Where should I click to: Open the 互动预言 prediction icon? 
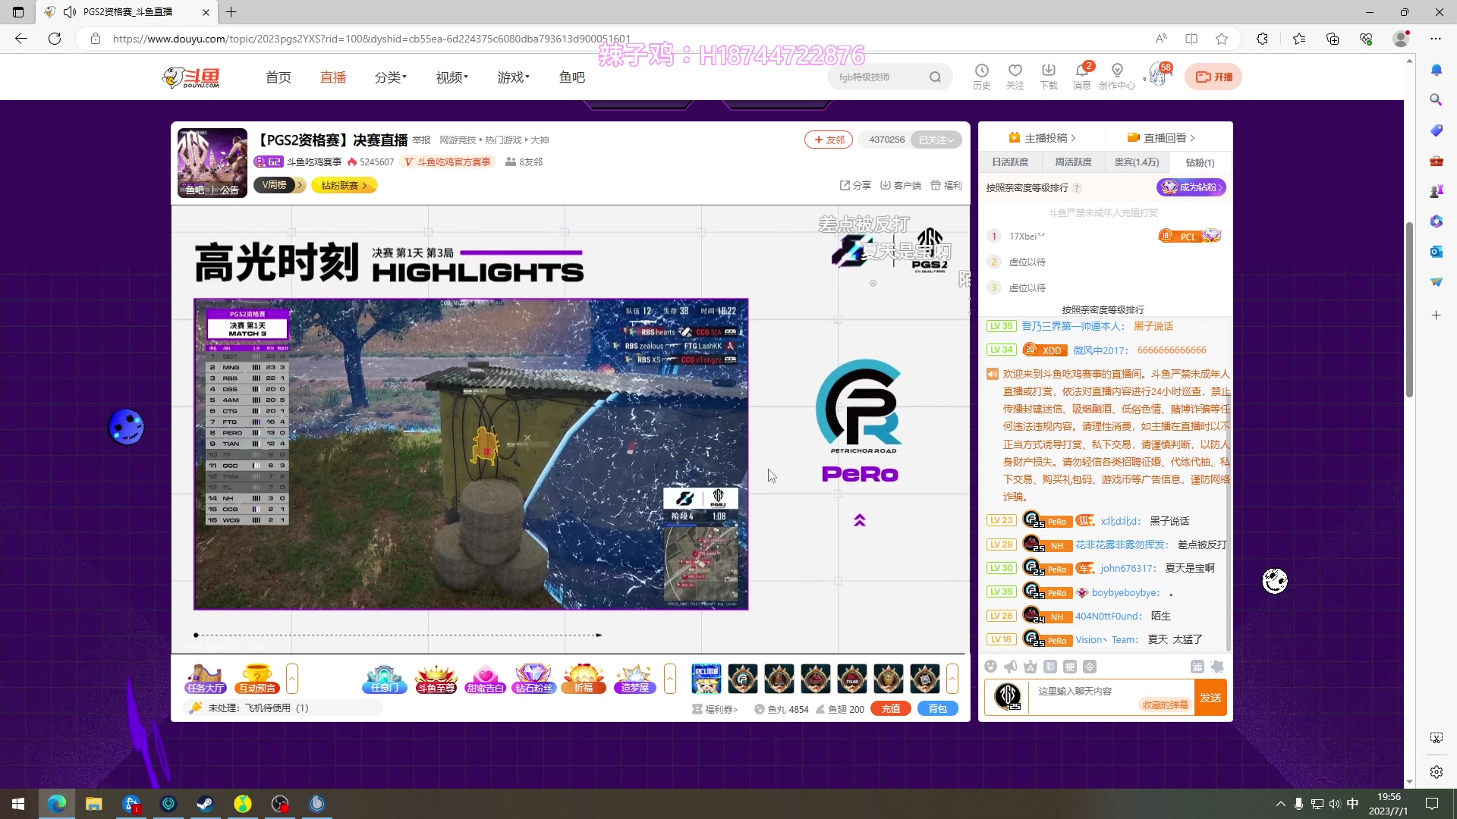257,679
